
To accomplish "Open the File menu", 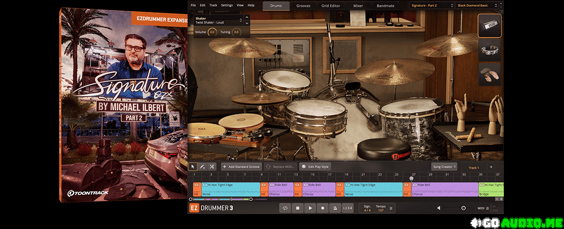I will tap(193, 5).
